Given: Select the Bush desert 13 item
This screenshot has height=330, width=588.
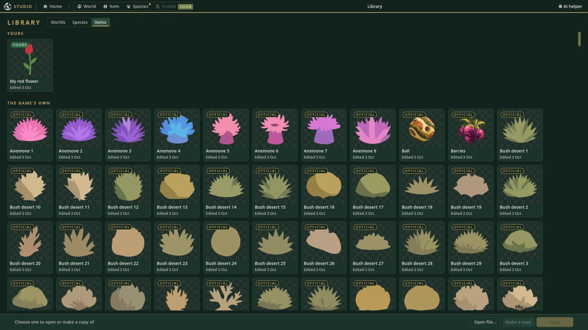Looking at the screenshot, I should click(x=177, y=191).
